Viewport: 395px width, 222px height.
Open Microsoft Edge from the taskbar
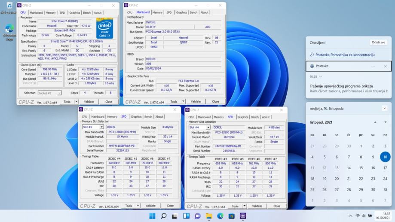(220, 216)
